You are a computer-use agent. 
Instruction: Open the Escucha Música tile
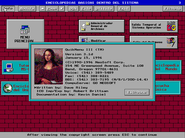[x=168, y=88]
